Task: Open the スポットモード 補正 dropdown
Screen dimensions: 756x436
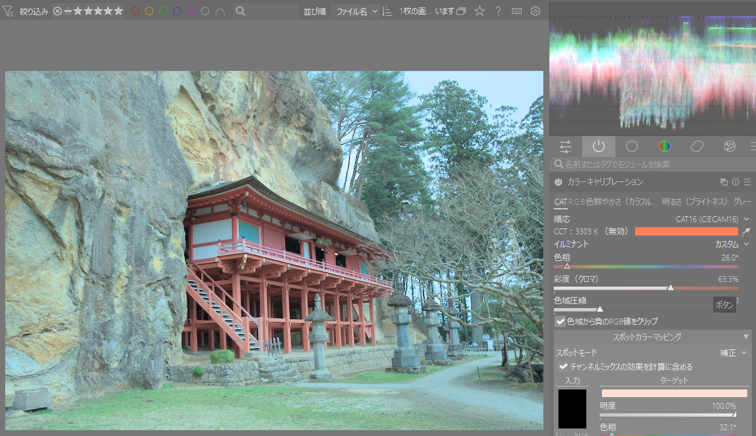Action: point(652,353)
